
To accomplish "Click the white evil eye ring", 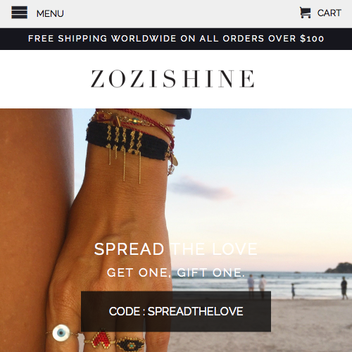I will pyautogui.click(x=61, y=333).
